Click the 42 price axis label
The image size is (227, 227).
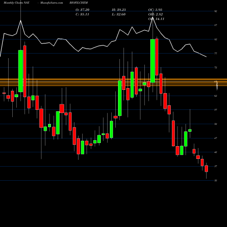coord(216,152)
